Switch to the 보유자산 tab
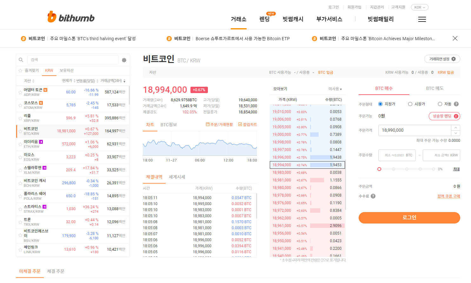The image size is (471, 283). point(67,71)
